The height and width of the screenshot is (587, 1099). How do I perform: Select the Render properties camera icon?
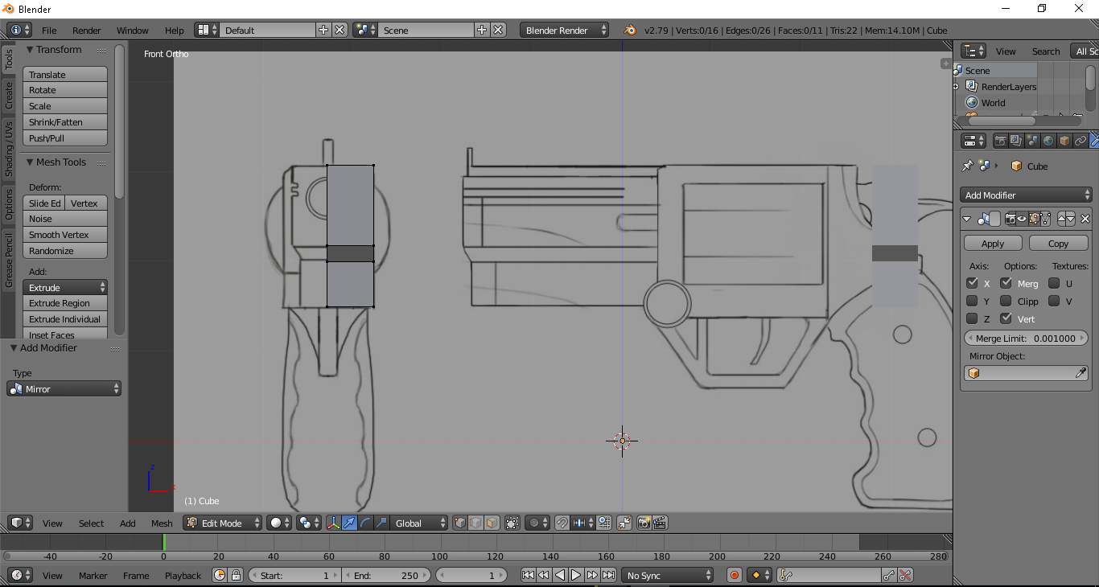1000,141
